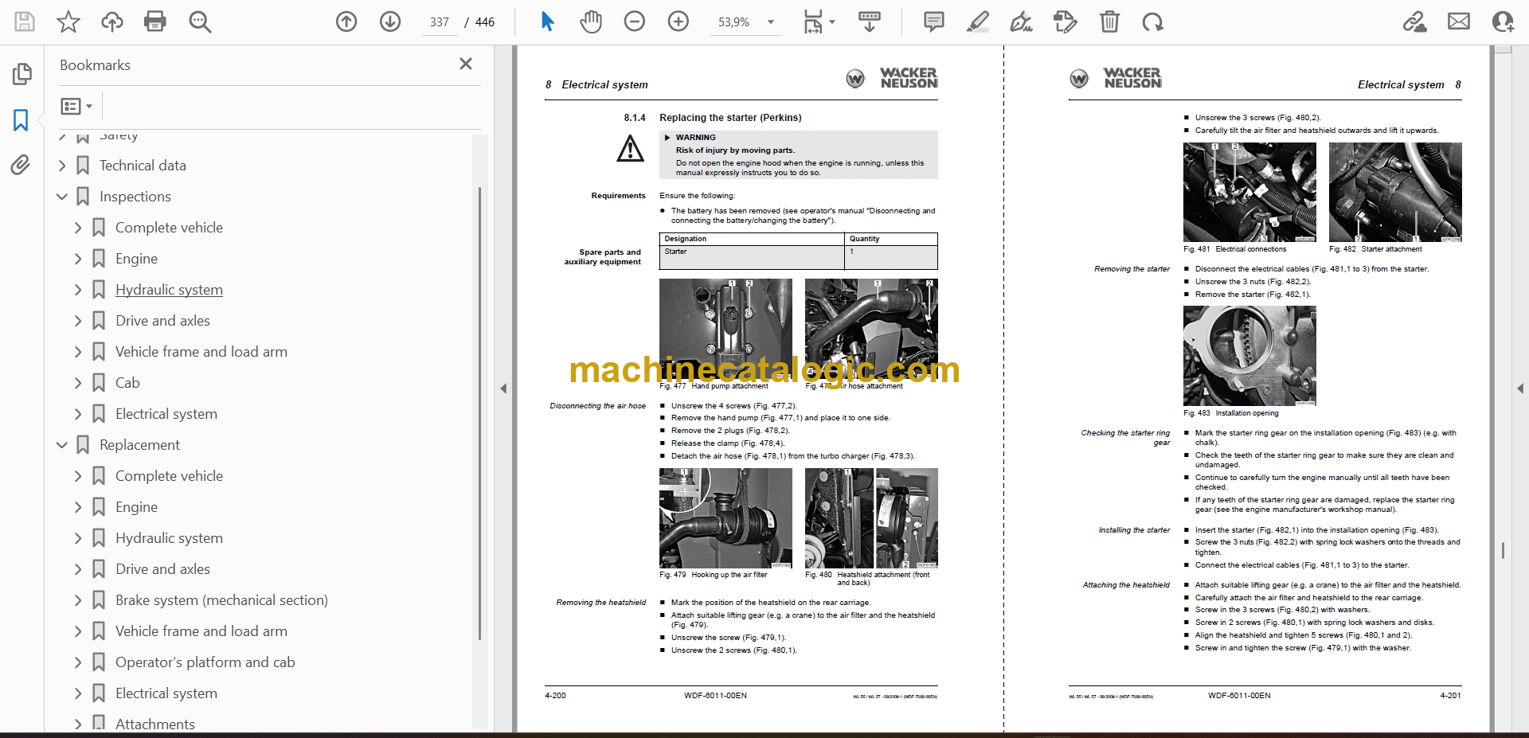Zoom in with the plus icon

point(678,21)
